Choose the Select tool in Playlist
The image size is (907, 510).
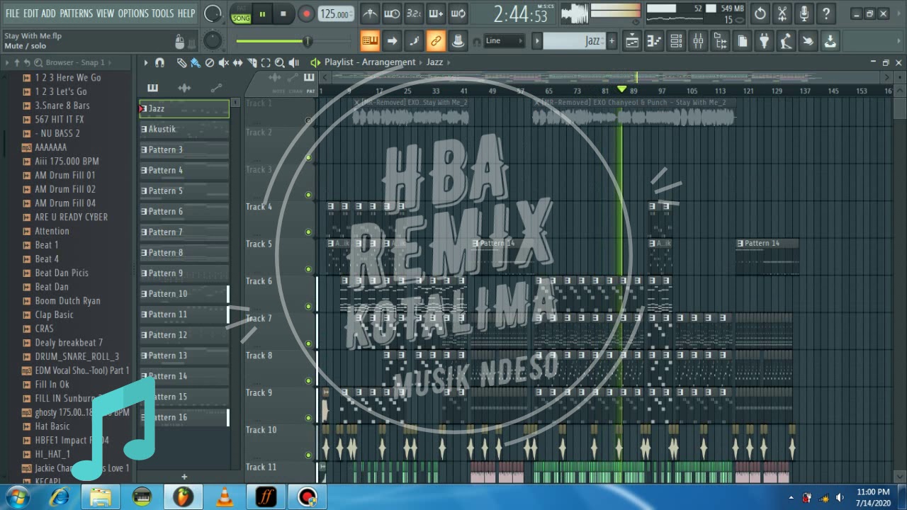(x=266, y=62)
